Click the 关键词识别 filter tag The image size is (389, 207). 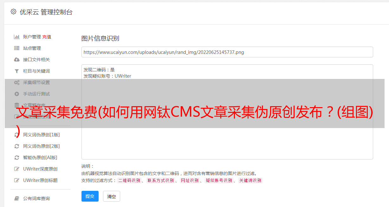[250, 180]
